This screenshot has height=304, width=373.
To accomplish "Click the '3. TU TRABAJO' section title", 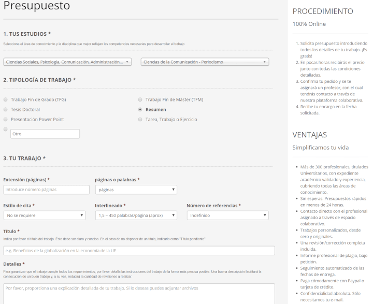I will click(24, 158).
